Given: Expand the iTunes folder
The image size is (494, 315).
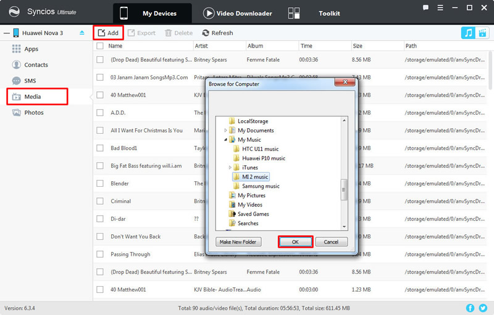Looking at the screenshot, I should pos(230,168).
